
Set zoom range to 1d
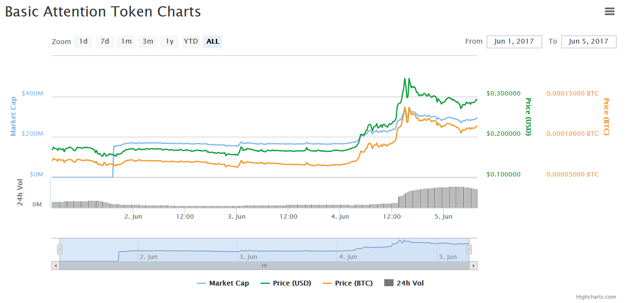[x=83, y=42]
